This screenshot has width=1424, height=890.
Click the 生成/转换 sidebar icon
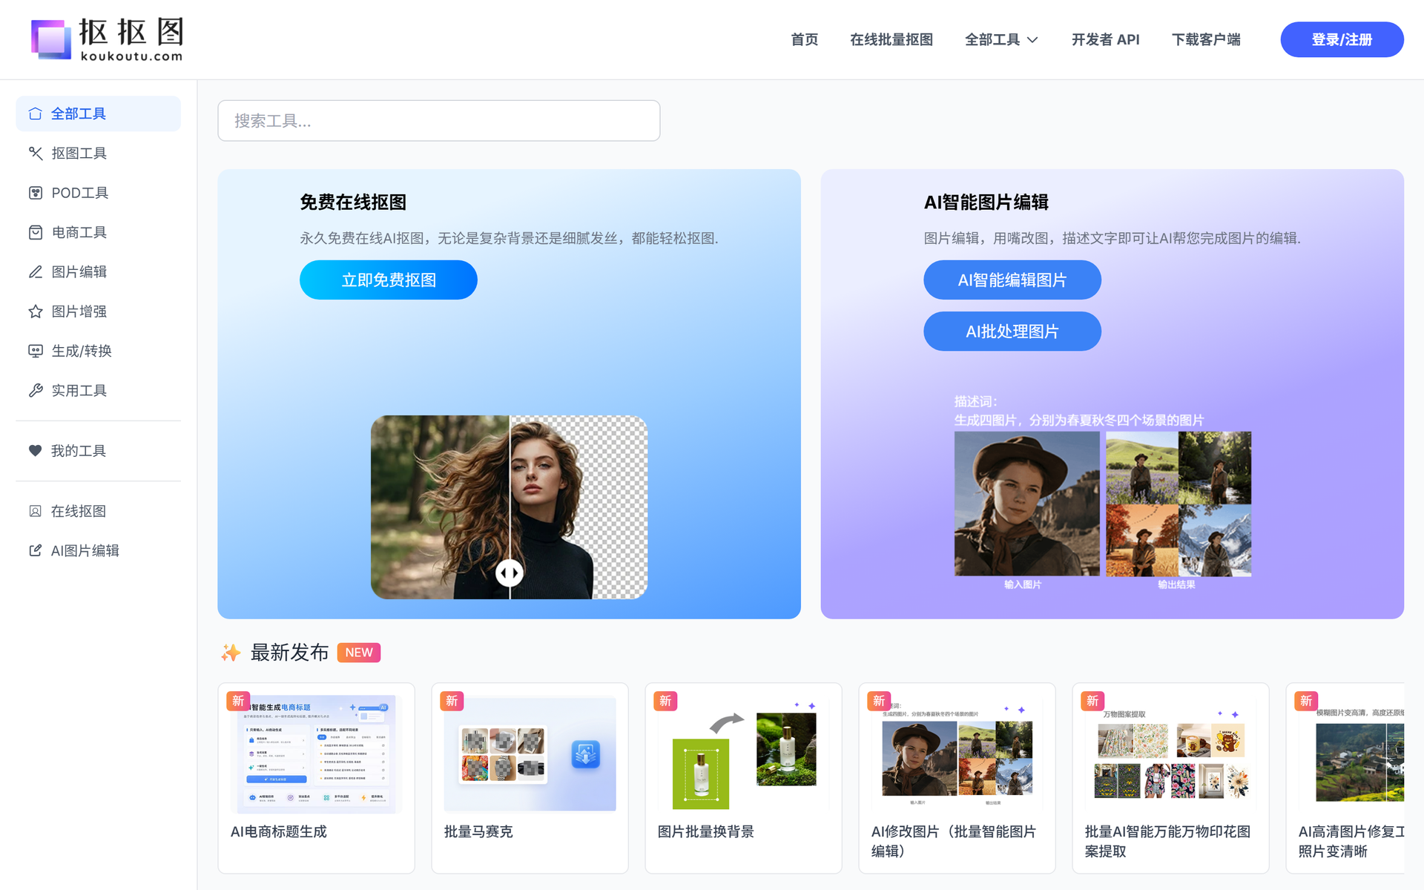pos(35,351)
